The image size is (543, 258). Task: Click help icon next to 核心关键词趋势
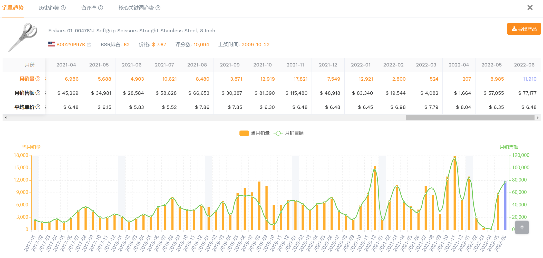[158, 8]
